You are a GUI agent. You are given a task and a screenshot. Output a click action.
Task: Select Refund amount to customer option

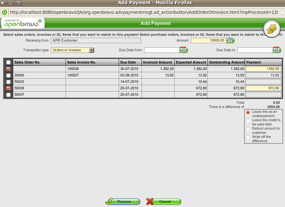248,129
